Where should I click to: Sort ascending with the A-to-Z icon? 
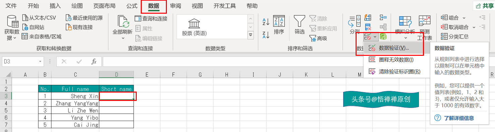pyautogui.click(x=266, y=22)
